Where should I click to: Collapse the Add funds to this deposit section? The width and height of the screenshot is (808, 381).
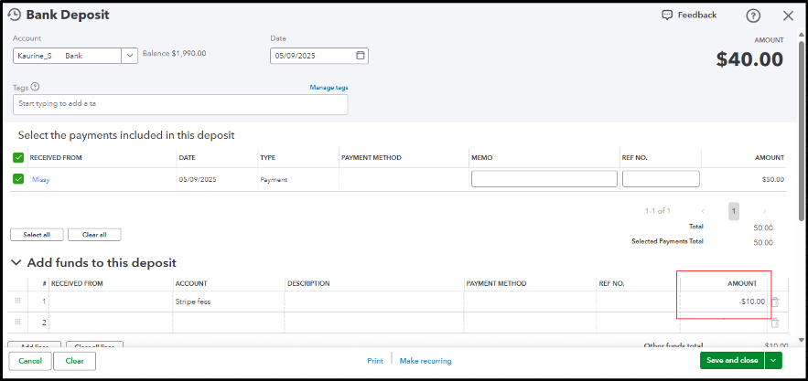pos(17,263)
